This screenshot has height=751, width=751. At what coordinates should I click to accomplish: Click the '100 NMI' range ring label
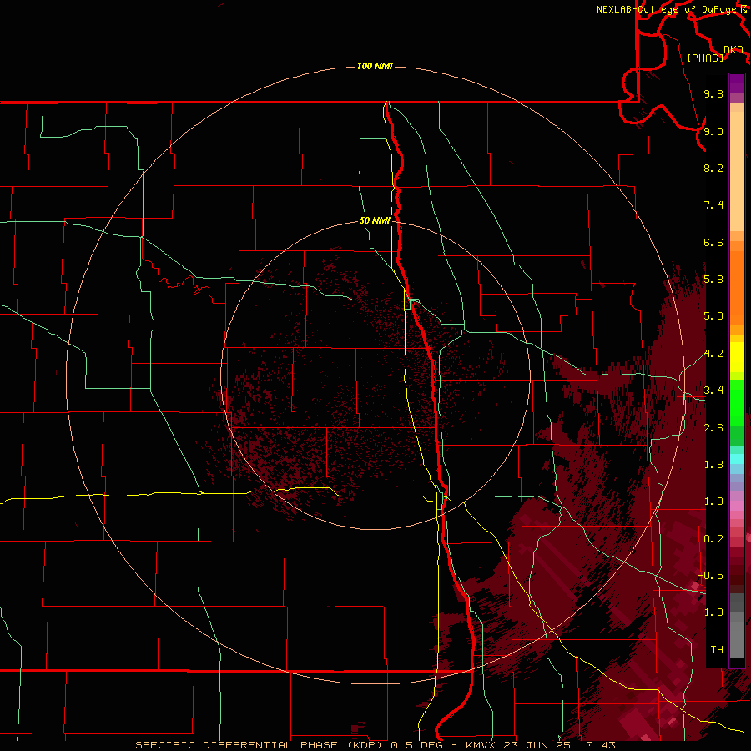[375, 66]
